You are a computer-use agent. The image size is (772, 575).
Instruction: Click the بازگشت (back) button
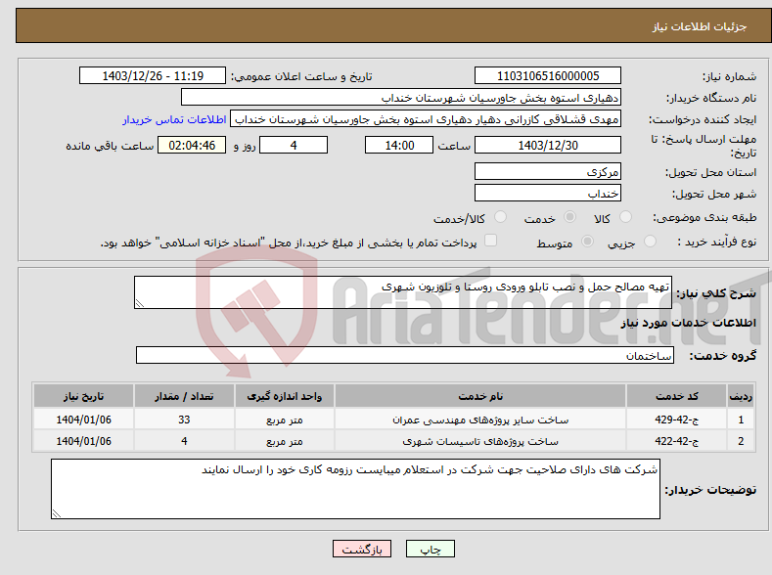362,549
